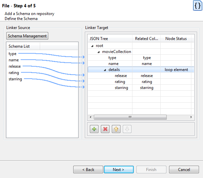
Task: Go back to the previous step
Action: coord(88,169)
